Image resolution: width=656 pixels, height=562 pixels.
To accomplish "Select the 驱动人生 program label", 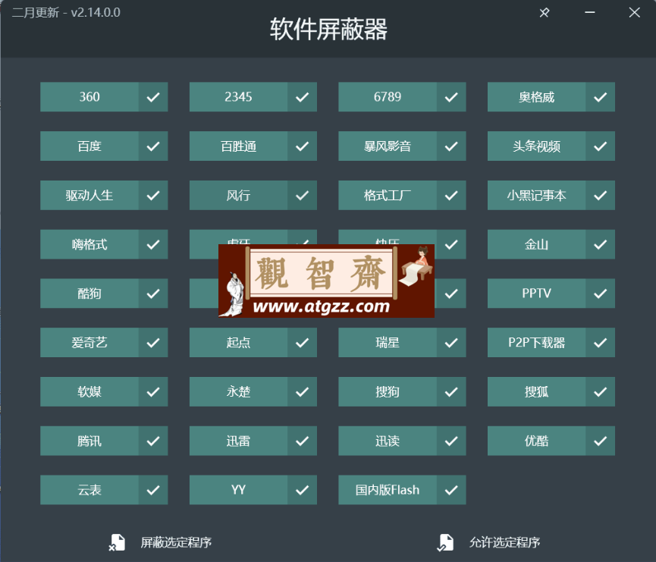I will 89,195.
